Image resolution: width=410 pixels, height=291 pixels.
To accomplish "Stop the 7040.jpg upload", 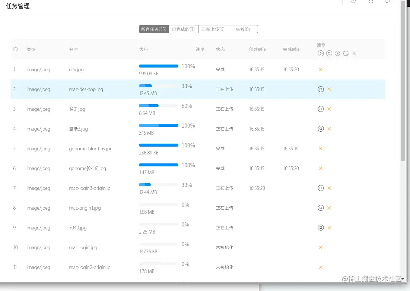I will [321, 228].
